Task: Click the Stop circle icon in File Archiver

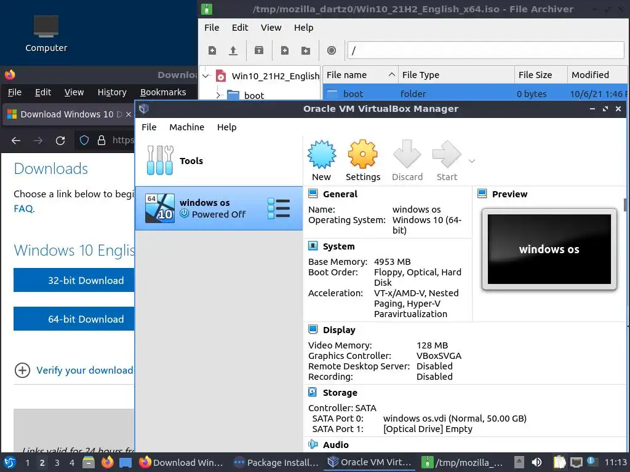Action: (332, 50)
